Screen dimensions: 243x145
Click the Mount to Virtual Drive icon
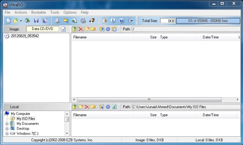coord(83,21)
